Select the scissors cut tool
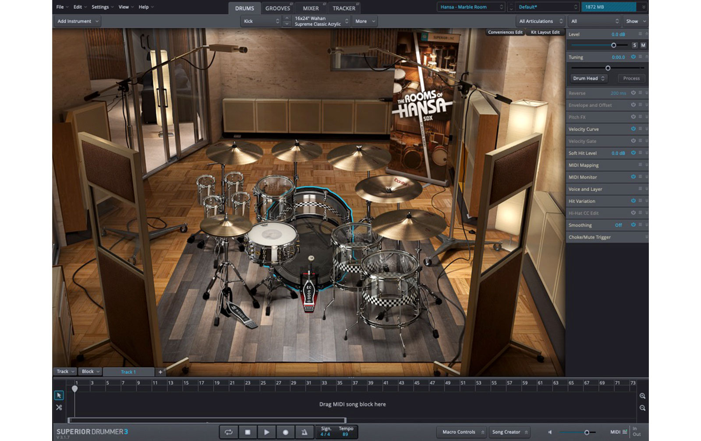Image resolution: width=701 pixels, height=441 pixels. coord(59,407)
